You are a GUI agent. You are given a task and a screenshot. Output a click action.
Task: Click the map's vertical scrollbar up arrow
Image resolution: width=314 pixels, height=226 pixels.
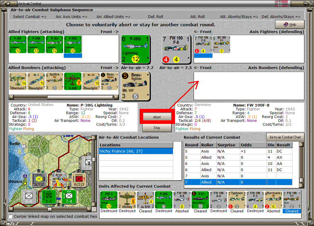(94, 137)
